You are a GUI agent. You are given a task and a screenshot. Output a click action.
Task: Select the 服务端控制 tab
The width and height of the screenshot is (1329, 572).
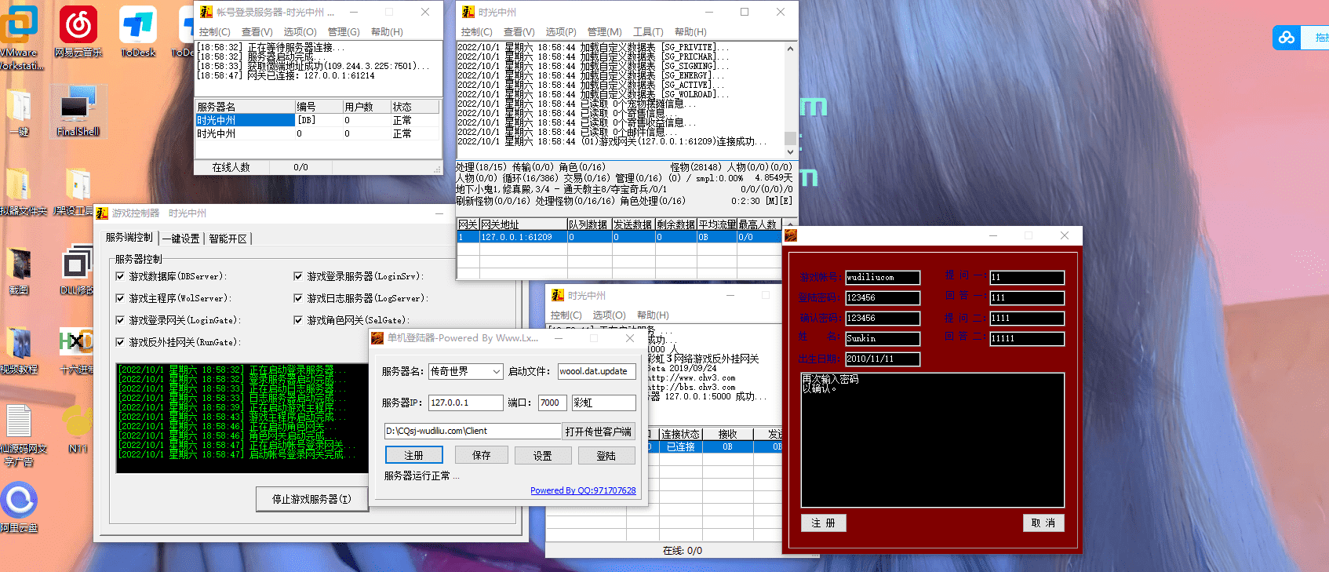pyautogui.click(x=129, y=237)
